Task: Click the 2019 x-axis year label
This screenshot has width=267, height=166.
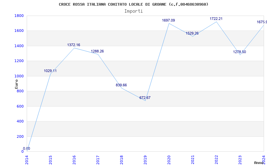Action: 145,160
